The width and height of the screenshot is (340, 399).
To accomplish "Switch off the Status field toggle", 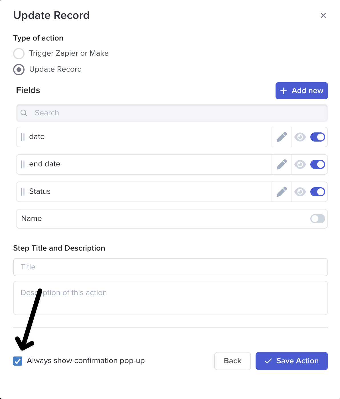I will pyautogui.click(x=317, y=192).
